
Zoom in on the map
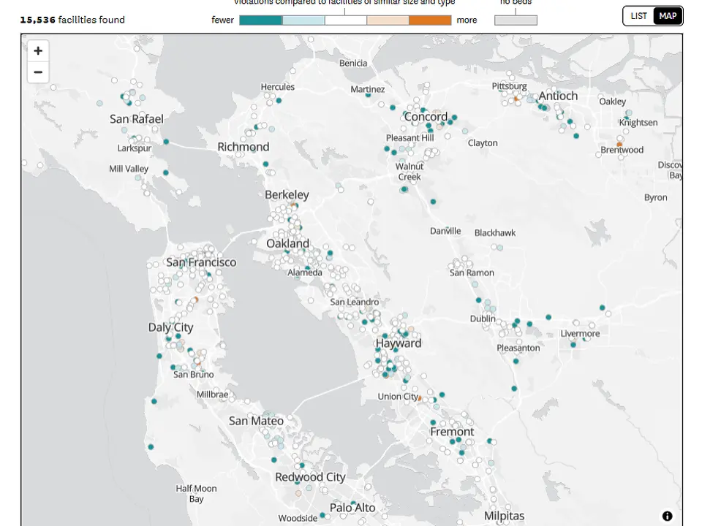click(38, 50)
